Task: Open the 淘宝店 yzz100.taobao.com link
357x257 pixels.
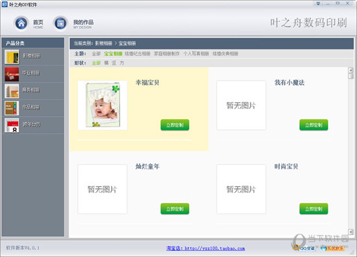Action: [x=205, y=248]
